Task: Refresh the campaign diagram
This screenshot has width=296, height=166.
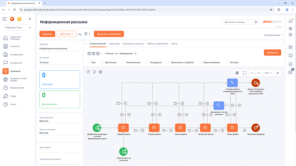Action: (88, 72)
